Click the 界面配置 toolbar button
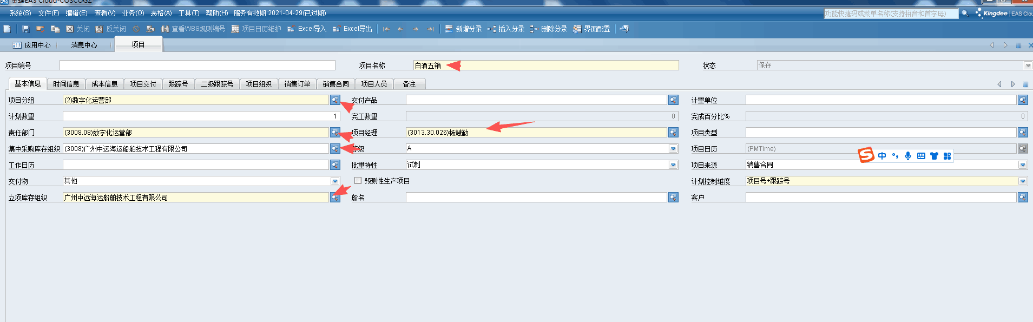 [592, 29]
